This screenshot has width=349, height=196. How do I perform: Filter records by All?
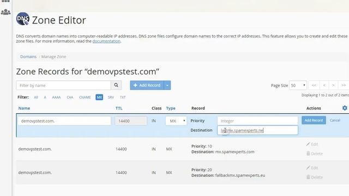36,97
